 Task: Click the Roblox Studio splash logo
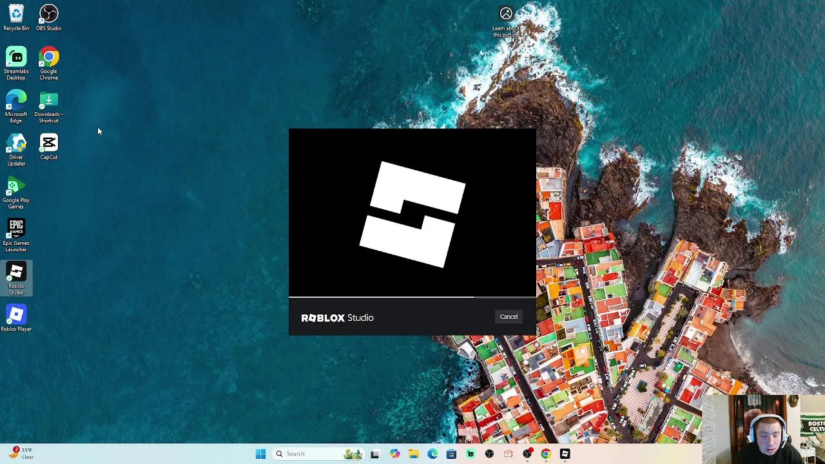(412, 214)
